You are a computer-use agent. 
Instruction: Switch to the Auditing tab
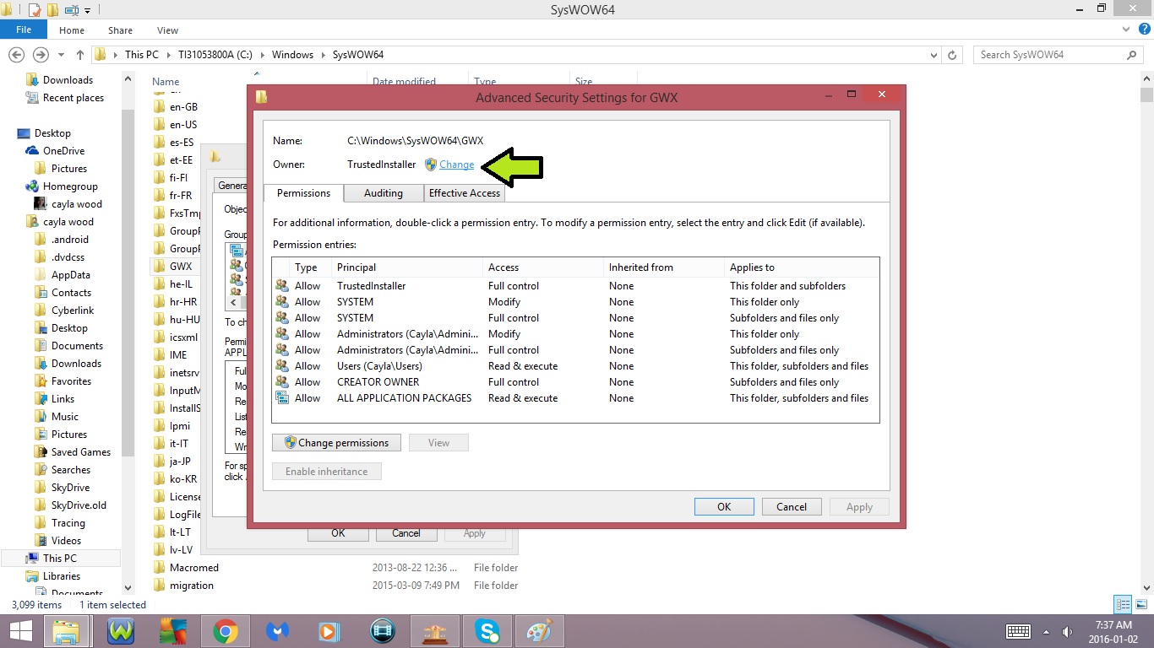pyautogui.click(x=383, y=193)
